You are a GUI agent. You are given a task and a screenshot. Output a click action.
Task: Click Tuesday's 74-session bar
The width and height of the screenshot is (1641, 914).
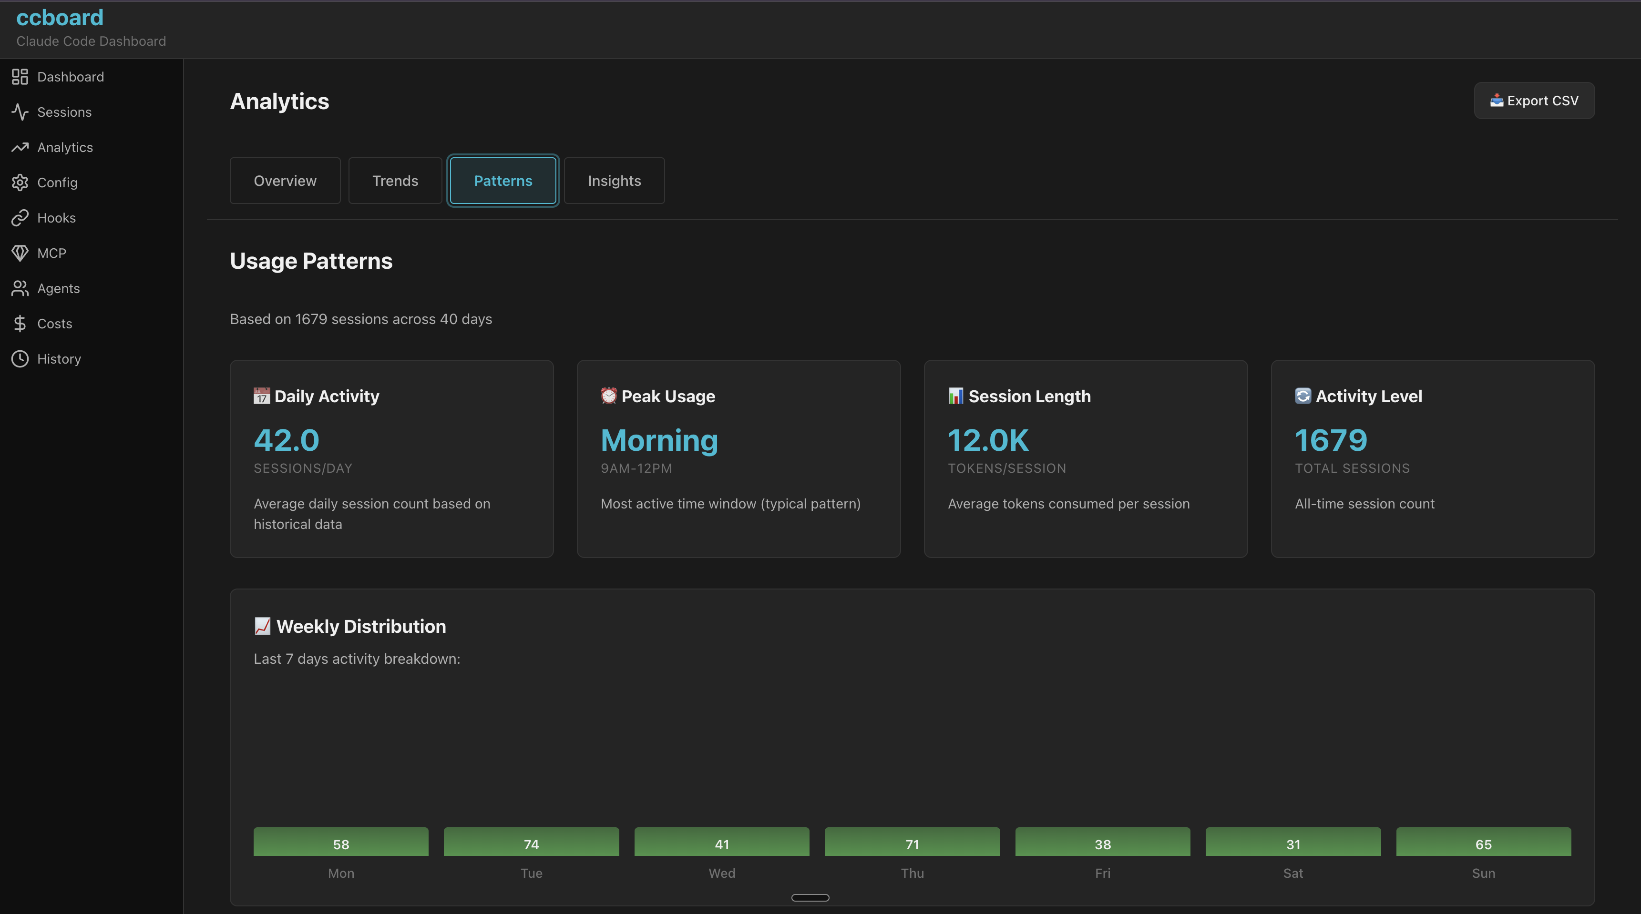coord(531,842)
